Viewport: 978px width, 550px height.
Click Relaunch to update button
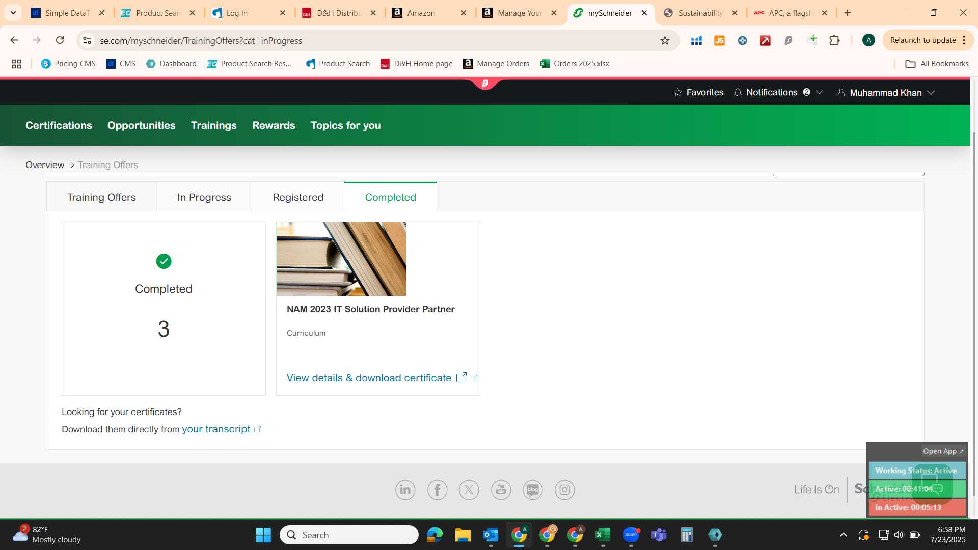click(922, 40)
